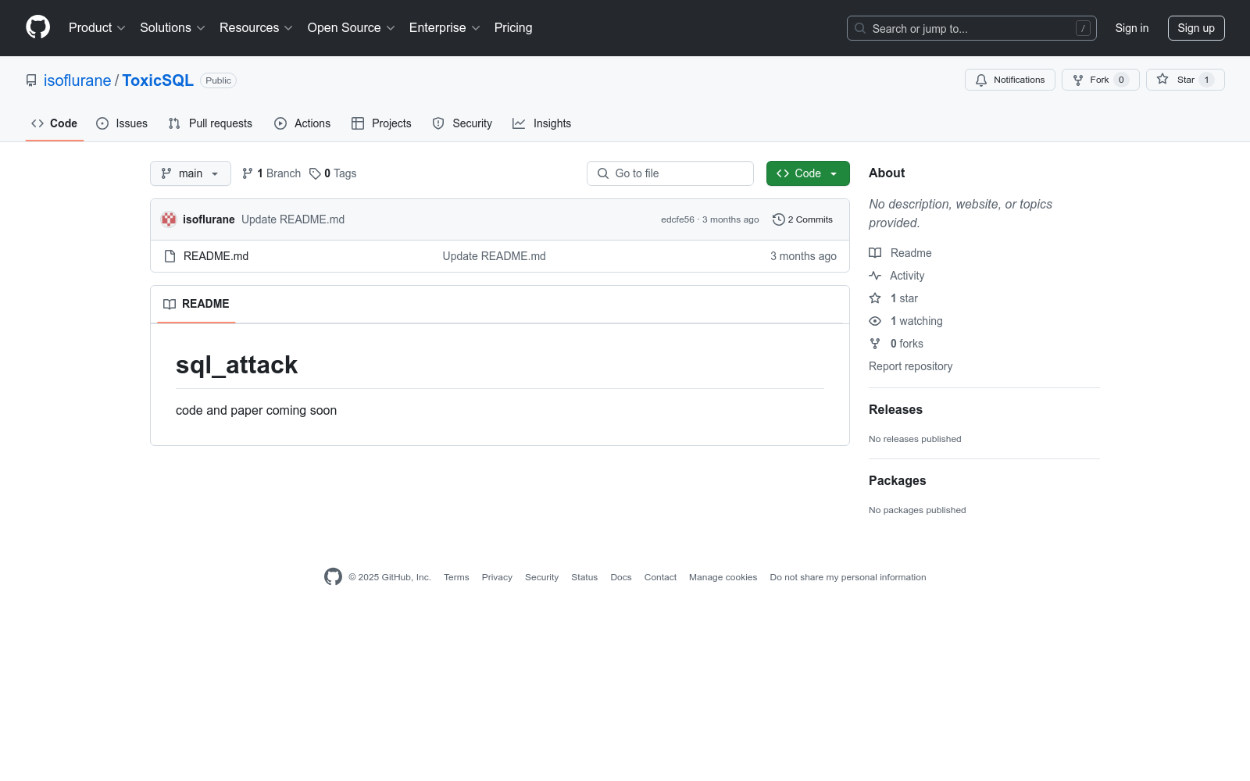
Task: Open the Pull requests tab
Action: tap(210, 123)
